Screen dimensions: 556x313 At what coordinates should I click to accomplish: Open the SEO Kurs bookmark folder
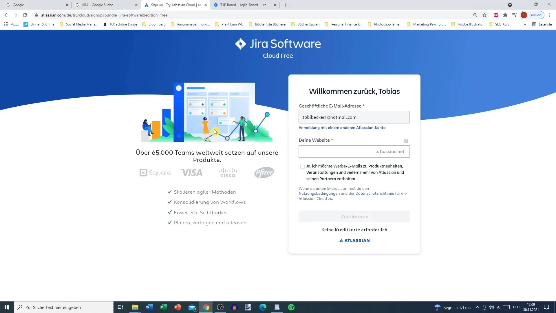point(499,24)
